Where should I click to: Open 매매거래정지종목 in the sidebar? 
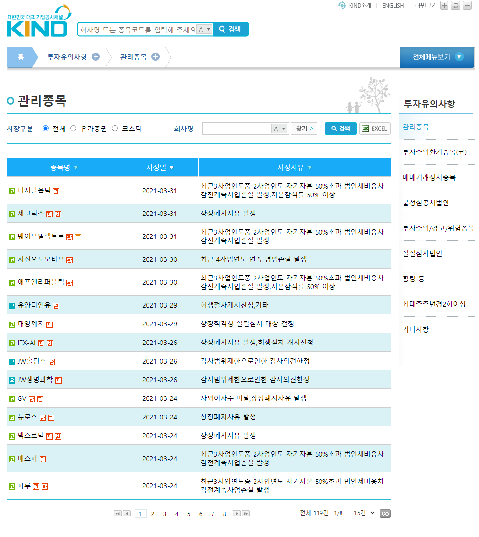pos(429,177)
